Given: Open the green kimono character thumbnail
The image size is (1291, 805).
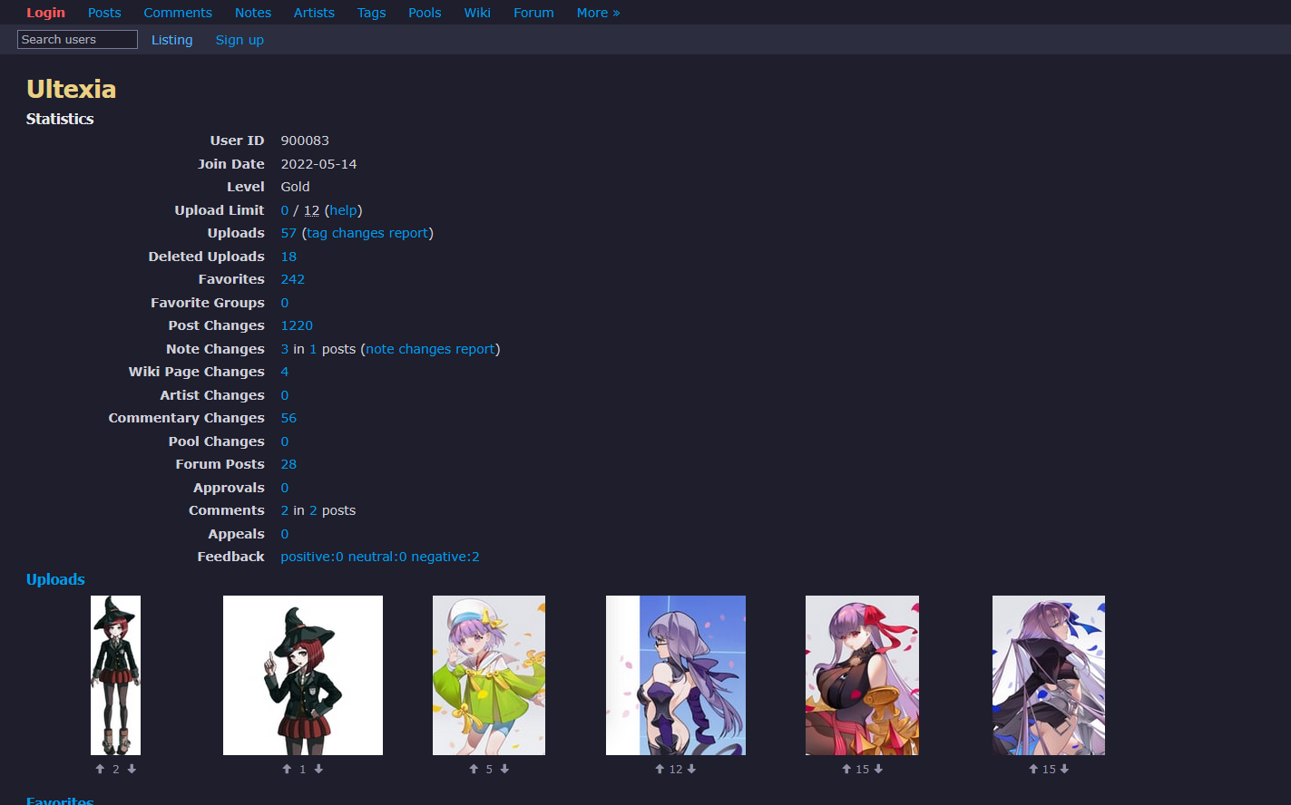Looking at the screenshot, I should pos(489,675).
